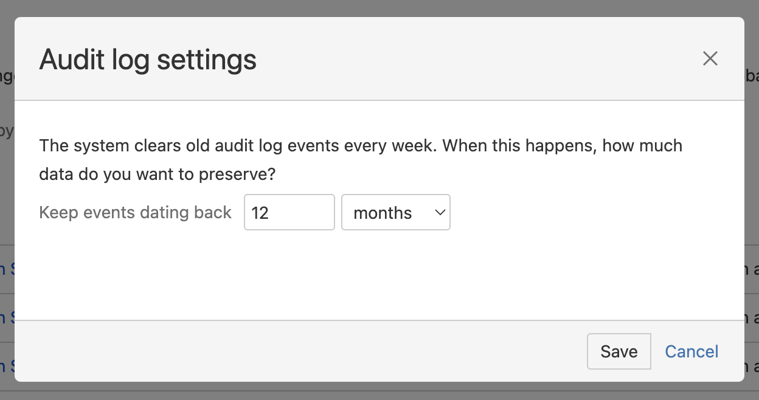Screen dimensions: 759x400
Task: Close the Audit log settings dialog
Action: (710, 59)
